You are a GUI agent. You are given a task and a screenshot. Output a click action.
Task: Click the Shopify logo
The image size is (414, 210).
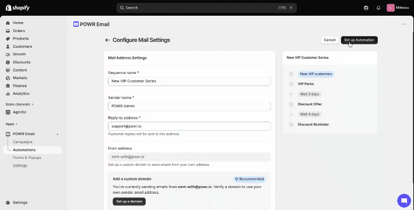point(17,8)
